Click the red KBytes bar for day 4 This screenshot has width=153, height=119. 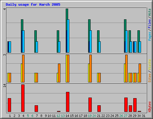(23, 98)
